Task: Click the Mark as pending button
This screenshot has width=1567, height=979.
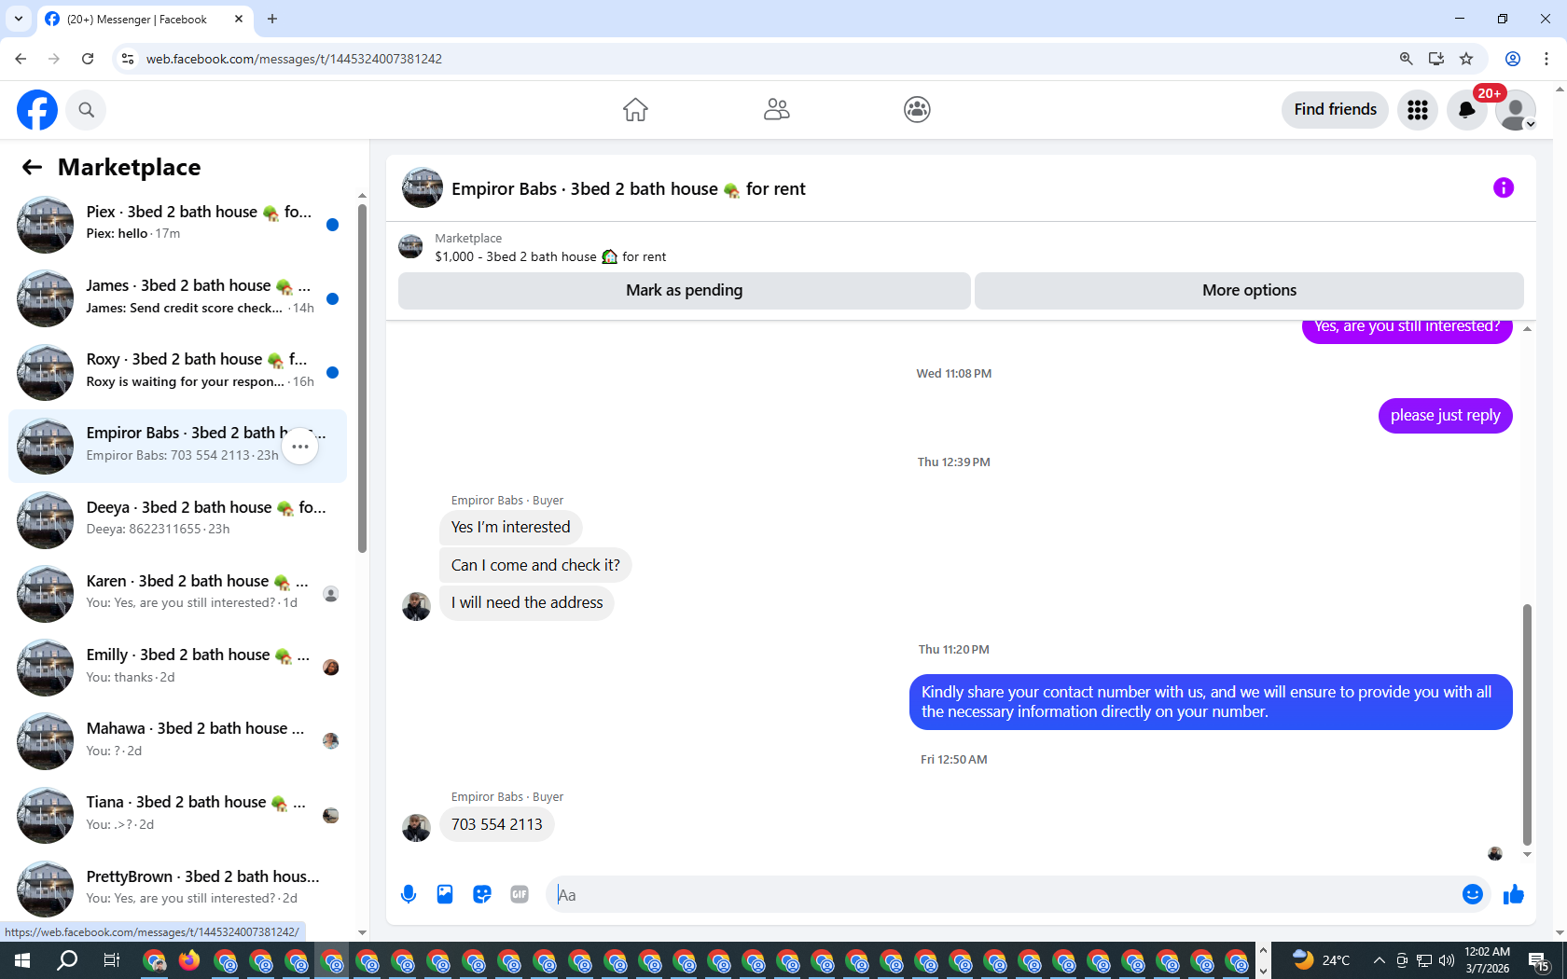Action: [684, 291]
